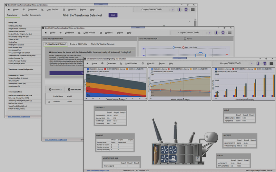Click What Ifs calendar icon in back window
The image size is (276, 172).
[64, 10]
